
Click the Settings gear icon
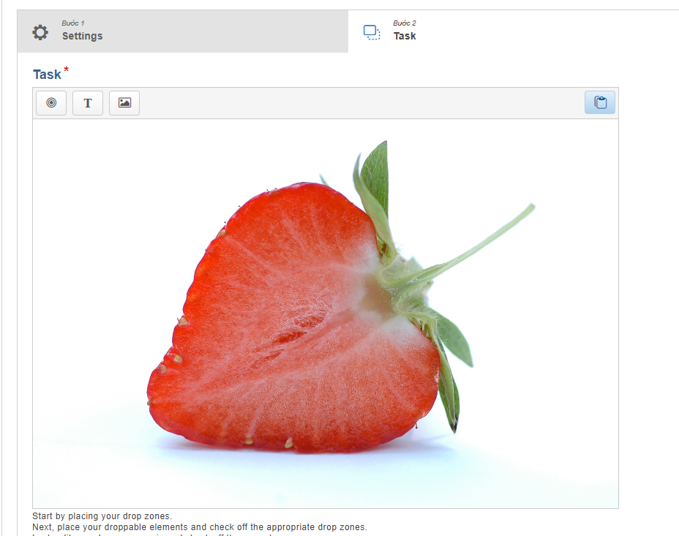pyautogui.click(x=40, y=32)
